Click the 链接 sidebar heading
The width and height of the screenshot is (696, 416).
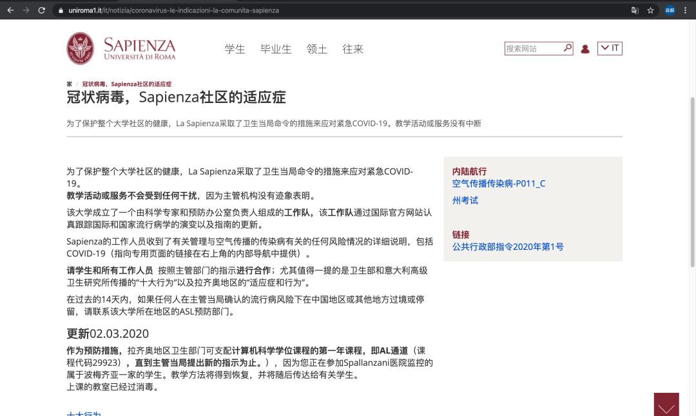click(x=461, y=234)
